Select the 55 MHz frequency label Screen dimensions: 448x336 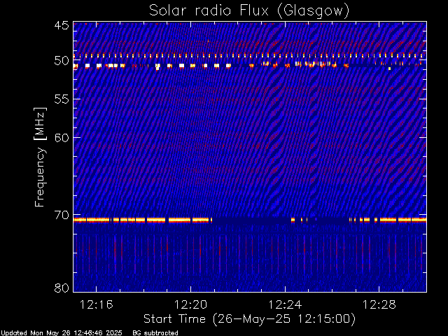[x=62, y=99]
